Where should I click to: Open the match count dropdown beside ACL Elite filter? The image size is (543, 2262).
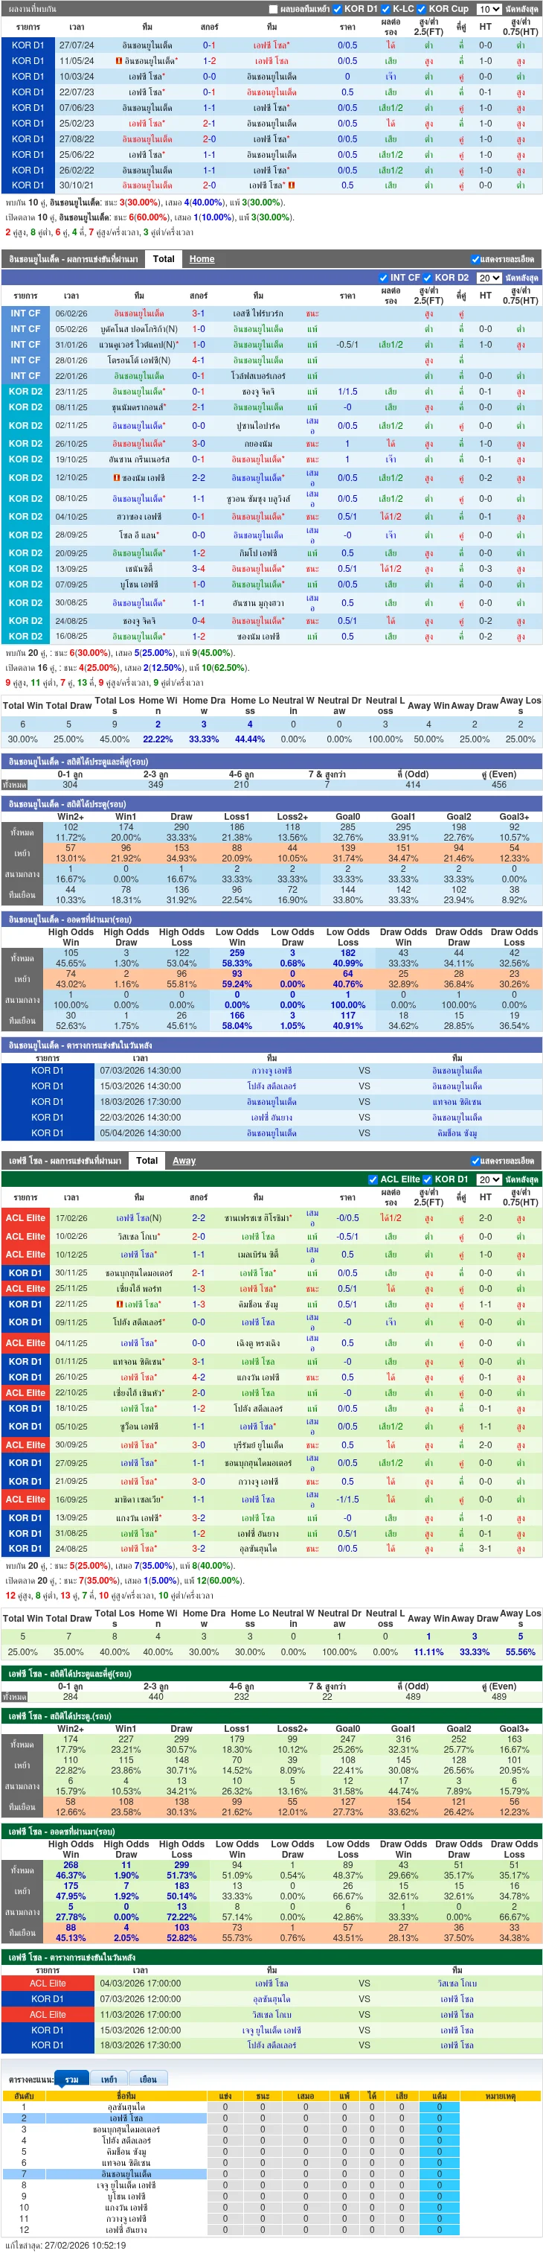tap(489, 1179)
